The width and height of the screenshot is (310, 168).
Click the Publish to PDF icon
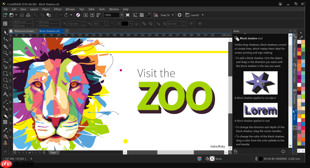click(98, 15)
